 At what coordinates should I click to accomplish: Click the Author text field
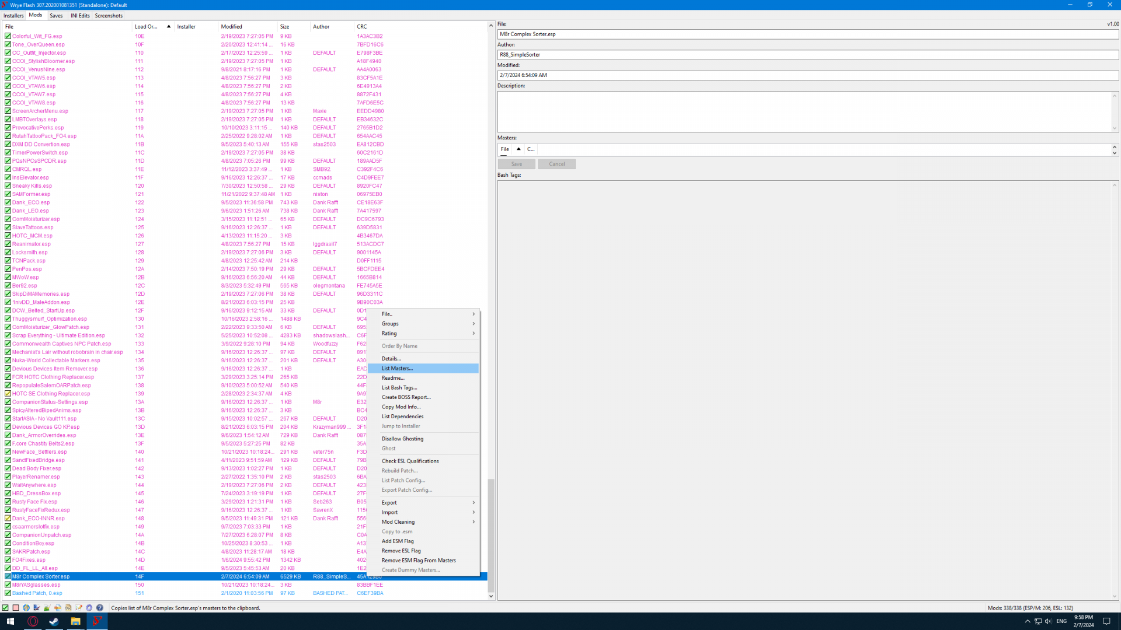[807, 55]
